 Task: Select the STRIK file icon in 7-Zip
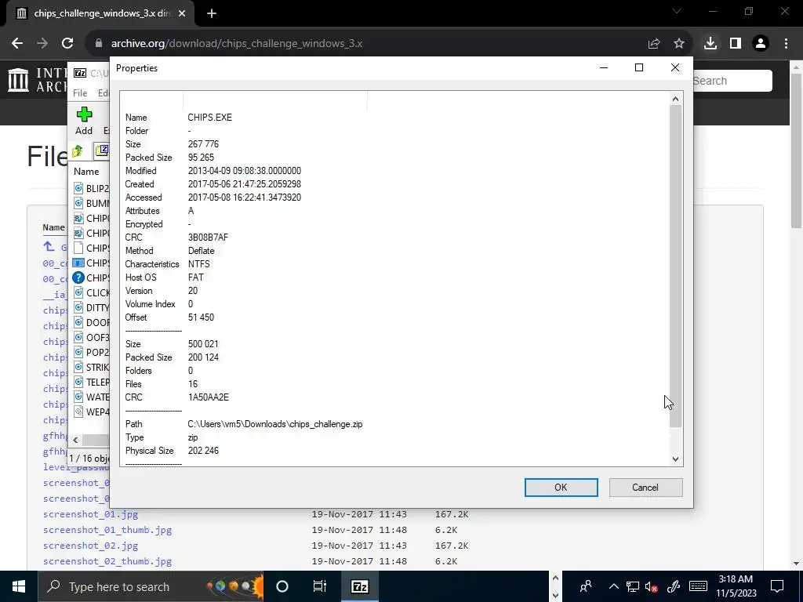(78, 367)
